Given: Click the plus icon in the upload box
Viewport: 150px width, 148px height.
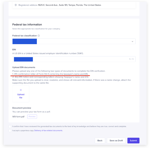Looking at the screenshot, I should [21, 90].
